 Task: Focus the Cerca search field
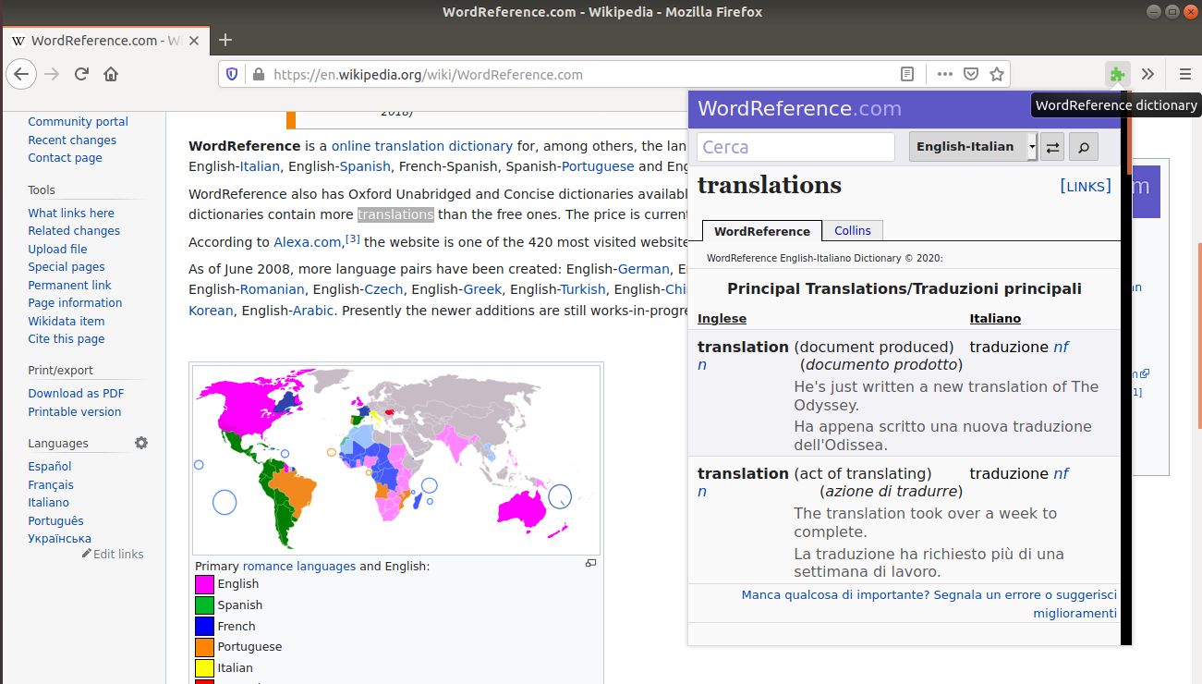coord(795,147)
